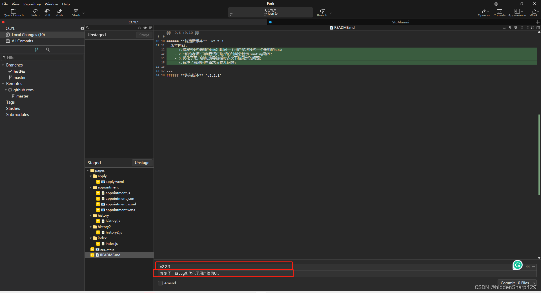This screenshot has height=293, width=541.
Task: Collapse the github.com remote node
Action: point(6,90)
